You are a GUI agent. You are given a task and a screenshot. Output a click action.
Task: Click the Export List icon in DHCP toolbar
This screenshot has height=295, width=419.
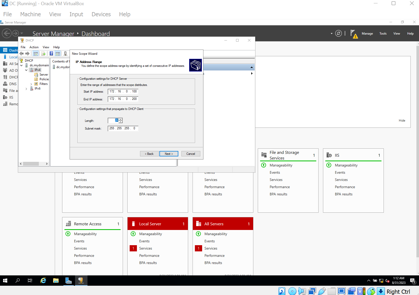[x=43, y=53]
